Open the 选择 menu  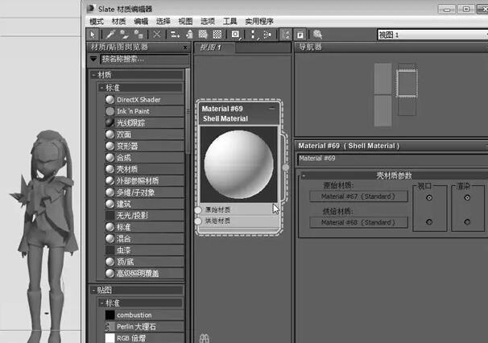coord(163,21)
